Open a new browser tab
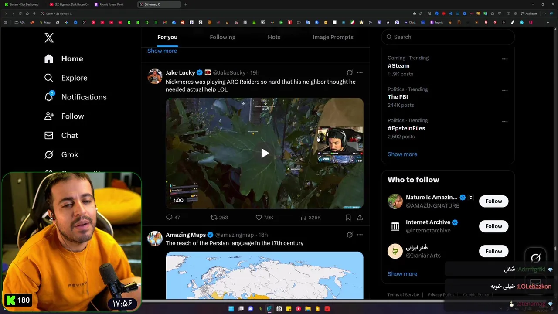This screenshot has height=314, width=558. tap(186, 4)
